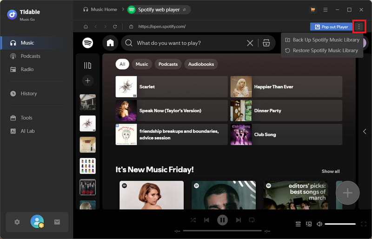
Task: Seek on the playback progress bar
Action: point(222,231)
